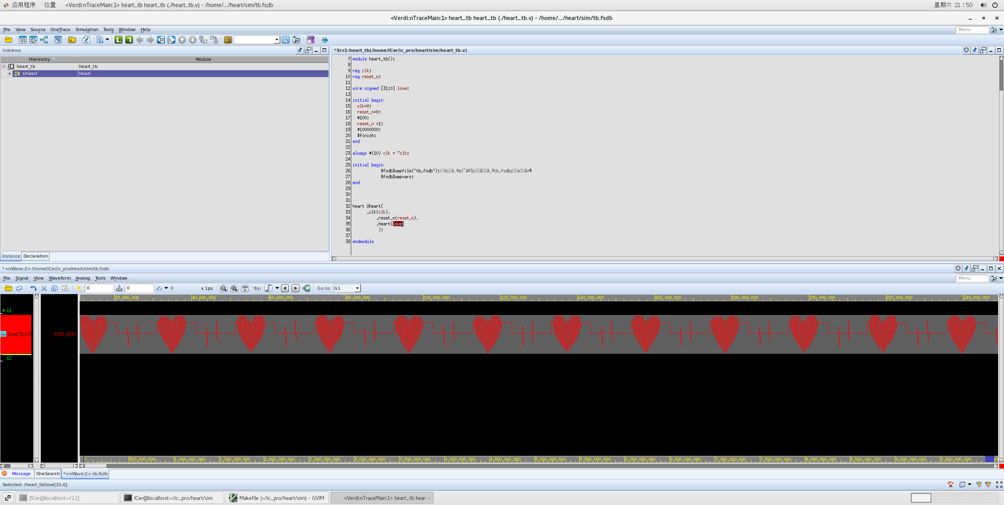
Task: Click the New Waveform toolbar icon
Action: point(23,40)
